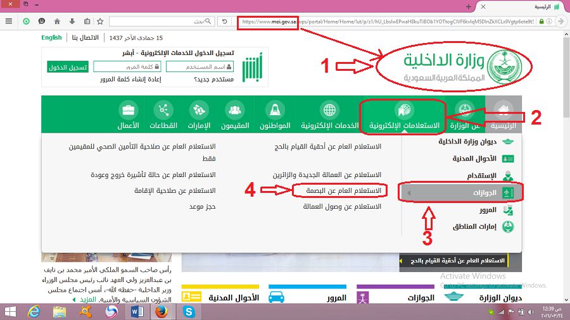Screen dimensions: 570x320
Task: Open الأعمال briefcase menu
Action: 128,114
